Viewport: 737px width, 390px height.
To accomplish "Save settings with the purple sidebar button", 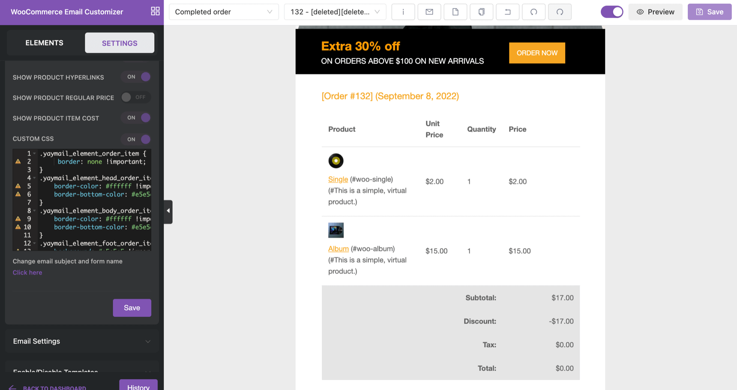I will [x=132, y=307].
